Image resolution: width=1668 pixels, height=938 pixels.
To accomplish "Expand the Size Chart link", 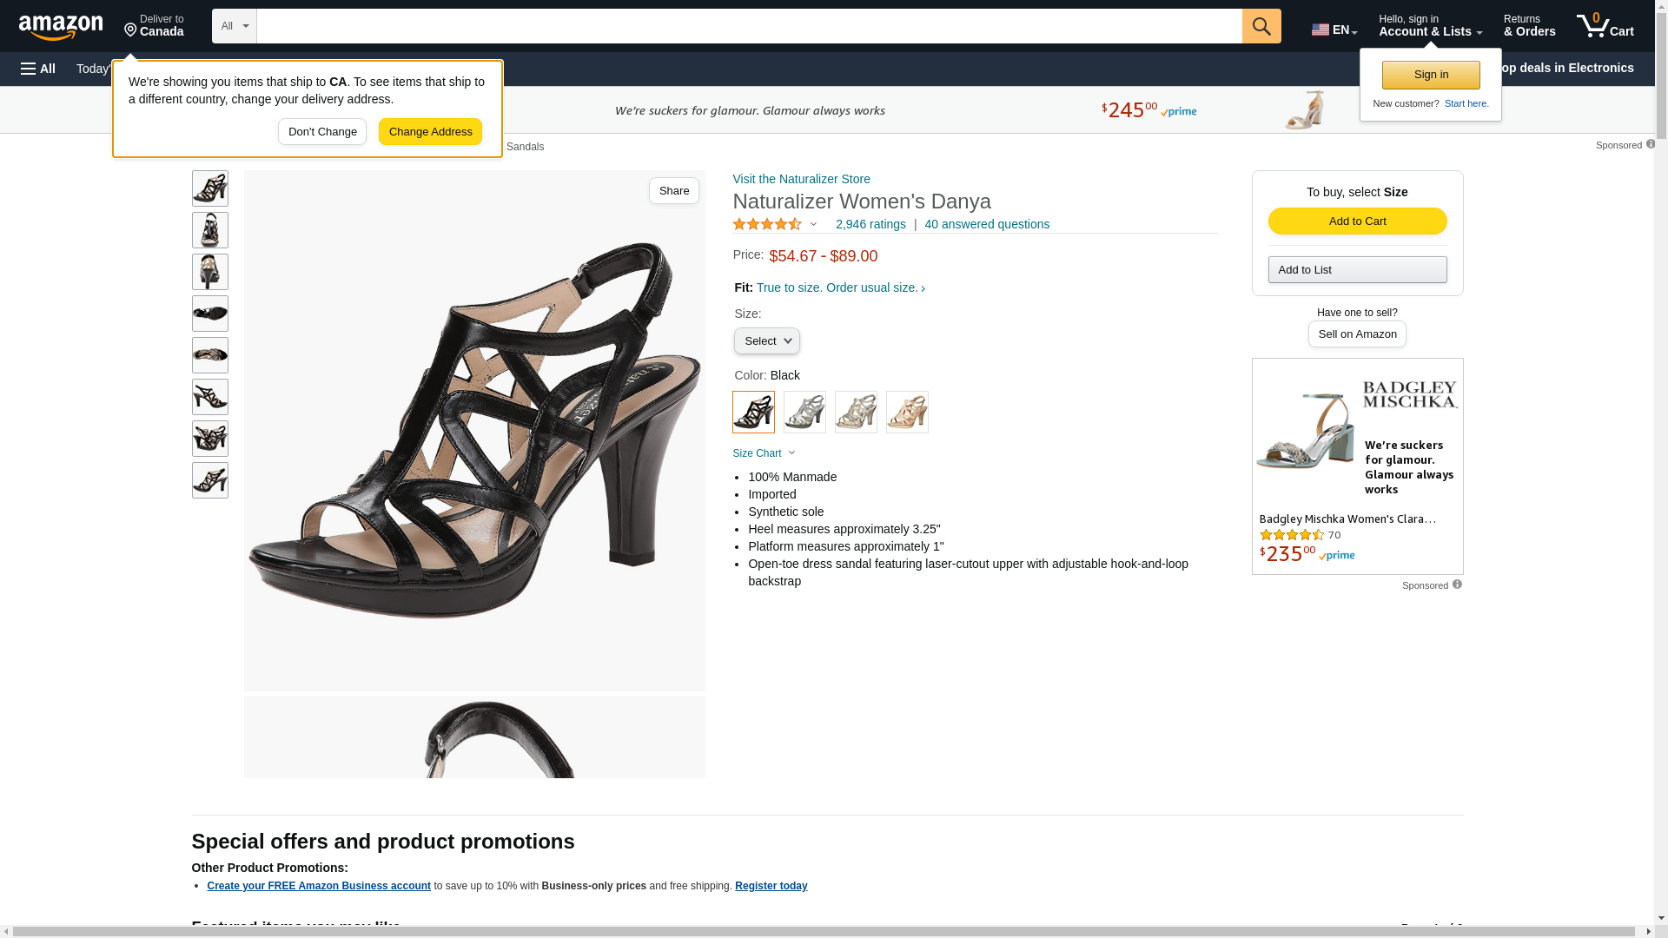I will (x=764, y=453).
